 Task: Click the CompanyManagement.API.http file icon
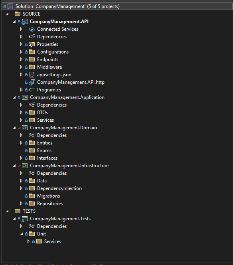click(x=32, y=82)
